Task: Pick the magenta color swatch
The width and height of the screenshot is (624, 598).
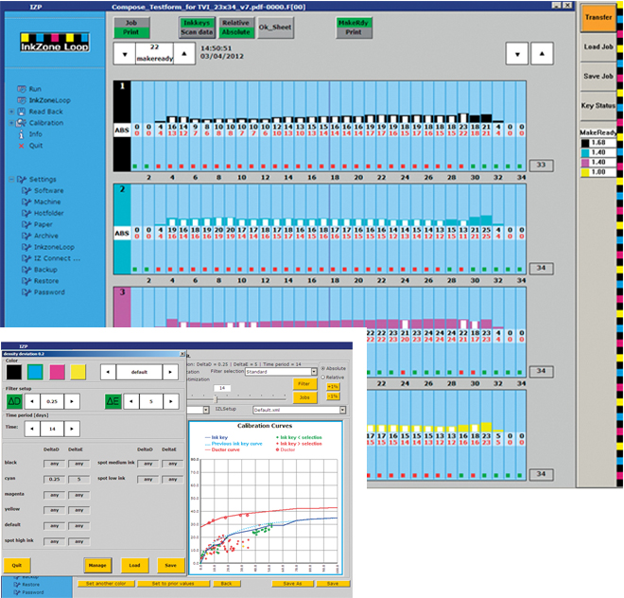Action: coord(58,372)
